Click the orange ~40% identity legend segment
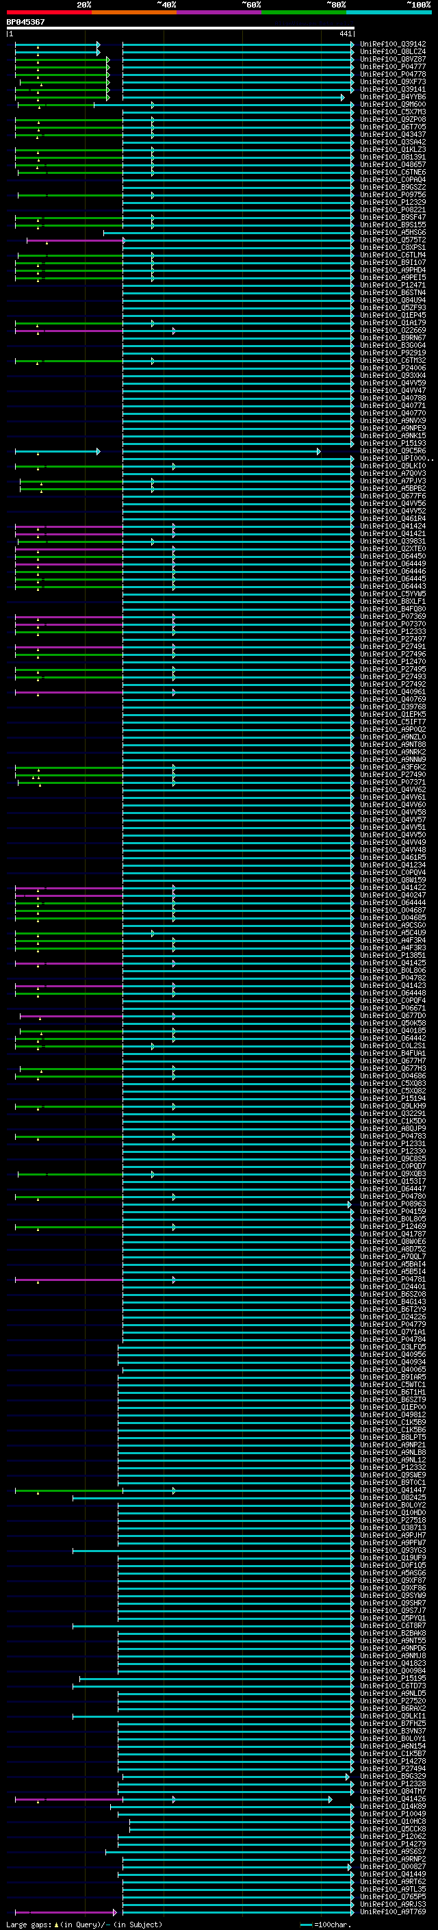 coord(134,12)
